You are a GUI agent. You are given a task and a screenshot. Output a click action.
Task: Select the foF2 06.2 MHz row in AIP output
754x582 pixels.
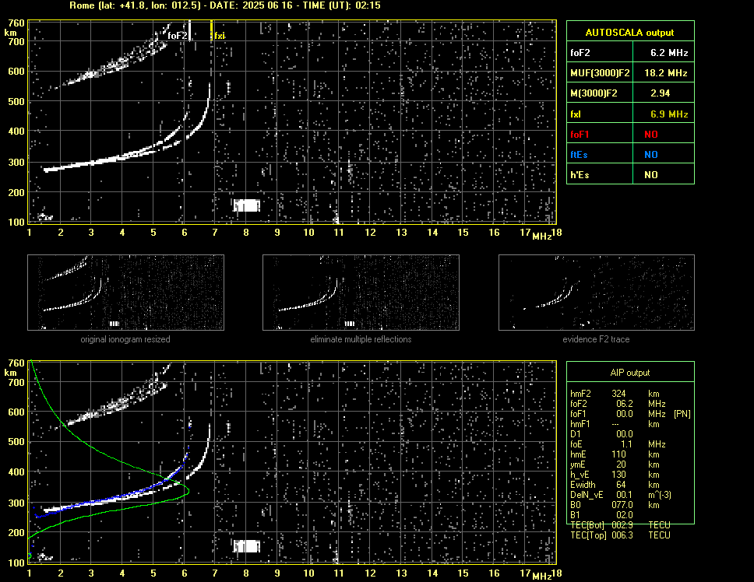pyautogui.click(x=618, y=404)
